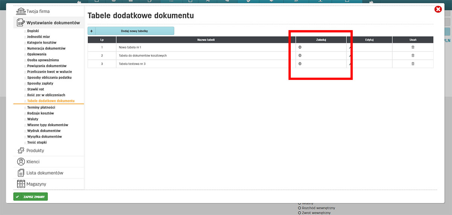The image size is (452, 215).
Task: Select Rozchód wewnętrzny radio button
Action: [x=300, y=208]
